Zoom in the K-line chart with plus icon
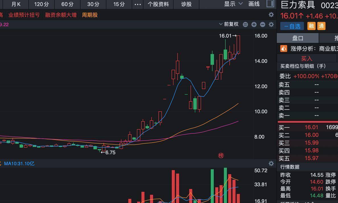 click(254, 25)
